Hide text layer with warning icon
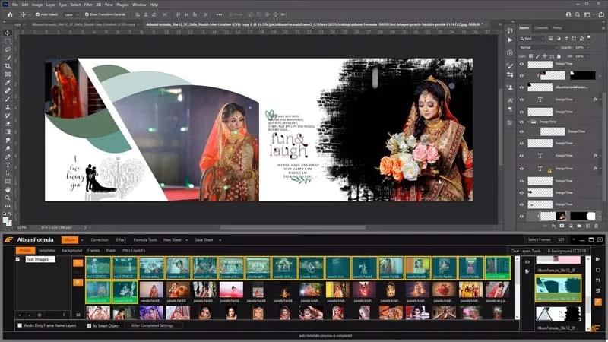608x342 pixels. [x=521, y=169]
